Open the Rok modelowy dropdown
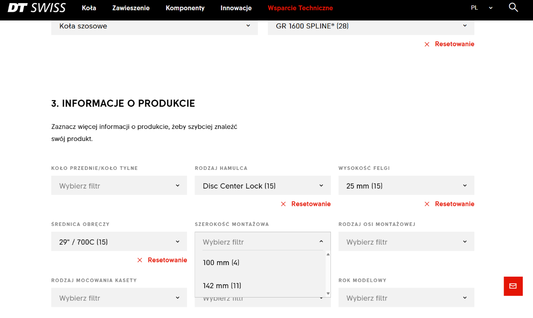533x318 pixels. pos(406,298)
